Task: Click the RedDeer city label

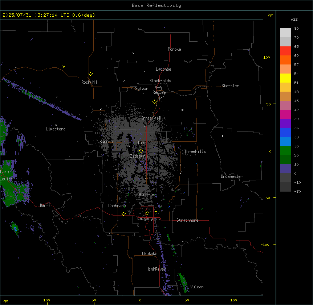Action: [160, 92]
